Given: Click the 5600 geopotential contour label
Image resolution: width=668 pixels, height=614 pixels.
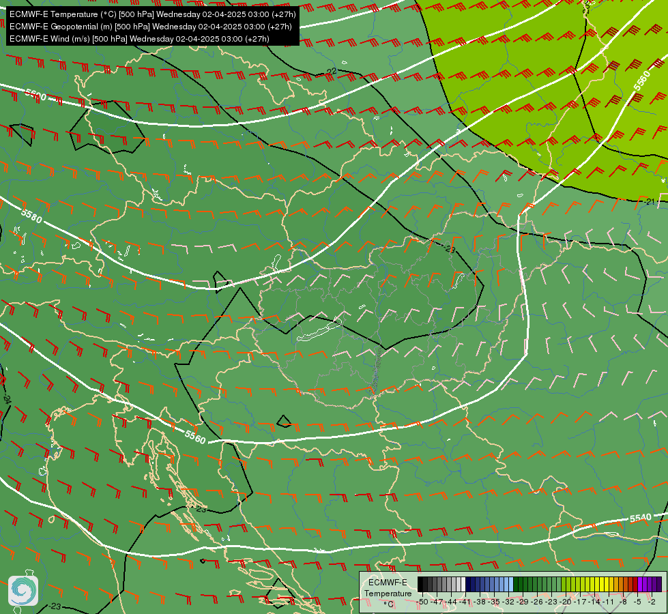Looking at the screenshot, I should (35, 95).
